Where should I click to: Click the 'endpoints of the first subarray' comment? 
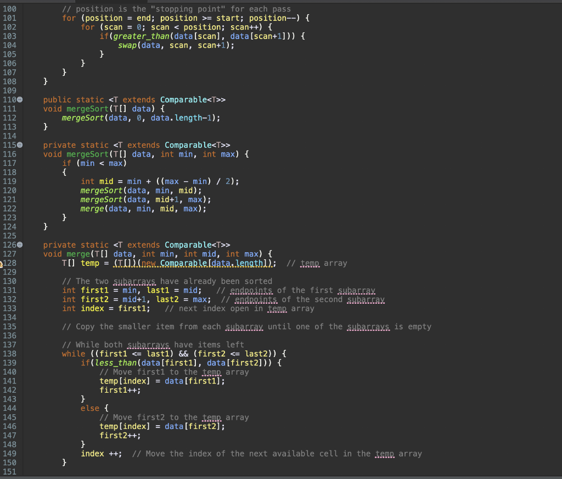click(296, 290)
